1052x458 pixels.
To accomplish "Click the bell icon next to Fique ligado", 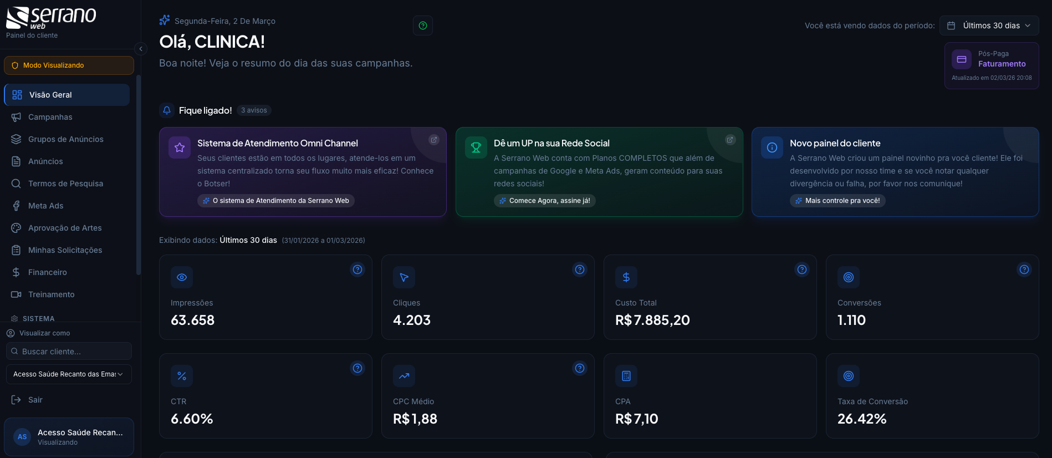I will pos(167,110).
